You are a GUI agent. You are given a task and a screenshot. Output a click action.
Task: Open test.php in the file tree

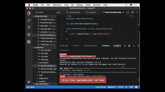click(x=45, y=53)
